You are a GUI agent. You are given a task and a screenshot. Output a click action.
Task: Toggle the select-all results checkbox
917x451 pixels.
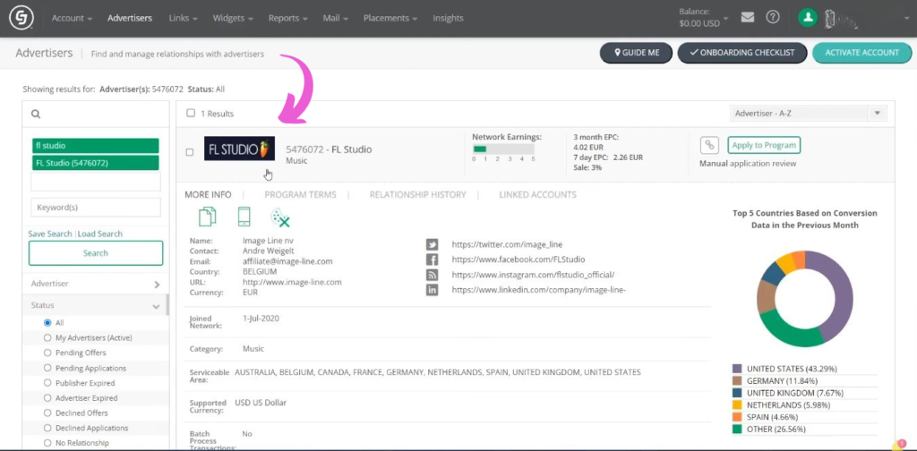(191, 114)
